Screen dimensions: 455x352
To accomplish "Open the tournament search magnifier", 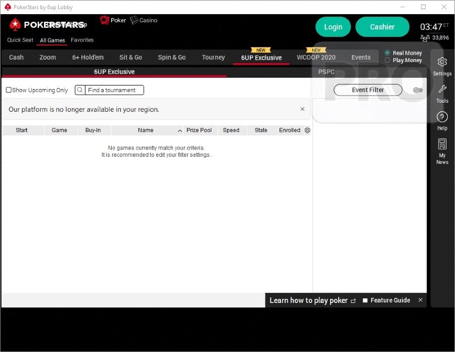I will pos(79,90).
